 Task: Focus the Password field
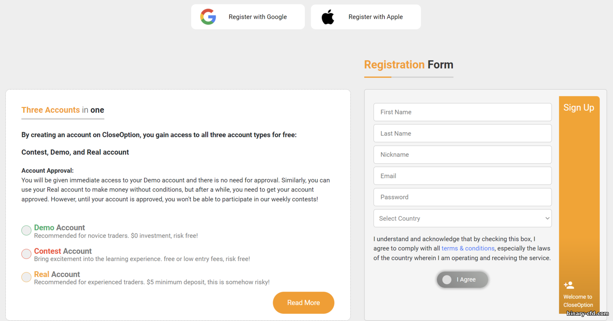(462, 197)
